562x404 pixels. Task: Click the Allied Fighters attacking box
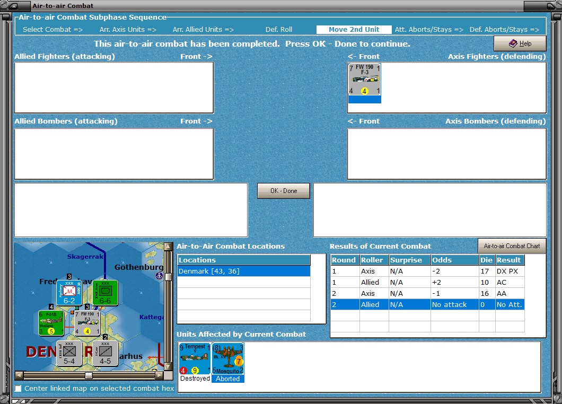click(114, 87)
